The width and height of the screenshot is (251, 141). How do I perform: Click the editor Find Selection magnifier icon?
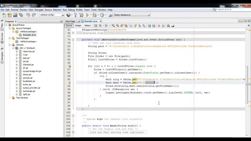point(113,25)
